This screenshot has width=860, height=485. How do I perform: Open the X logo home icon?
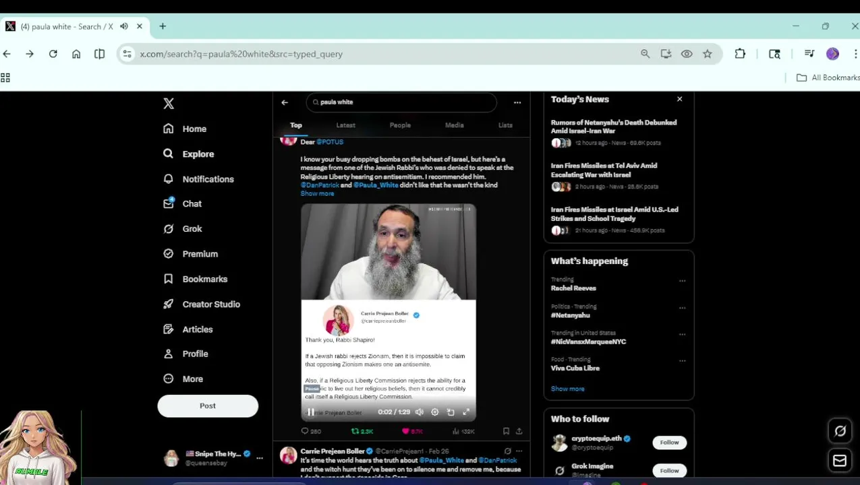169,103
